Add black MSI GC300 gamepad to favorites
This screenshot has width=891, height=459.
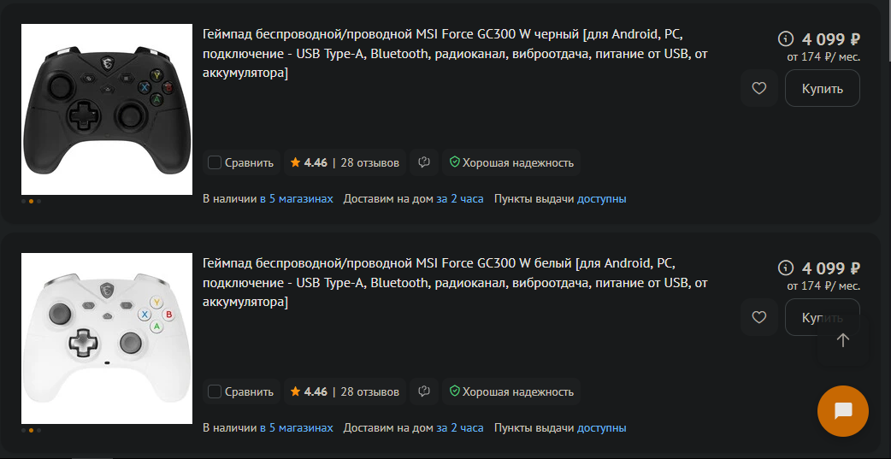click(758, 88)
